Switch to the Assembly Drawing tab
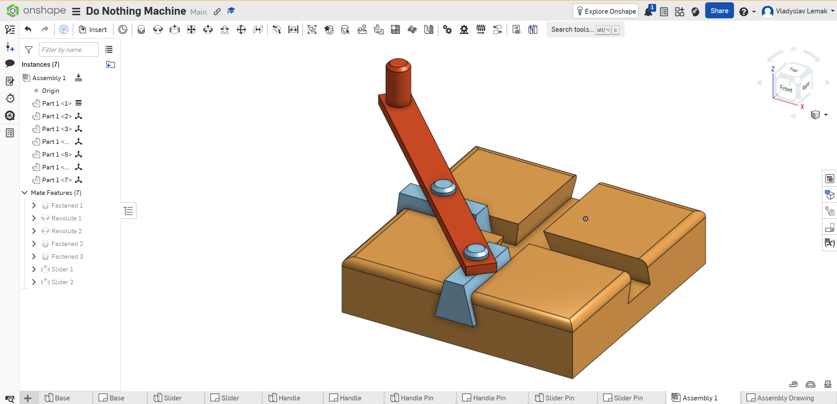Image resolution: width=837 pixels, height=404 pixels. click(x=785, y=398)
